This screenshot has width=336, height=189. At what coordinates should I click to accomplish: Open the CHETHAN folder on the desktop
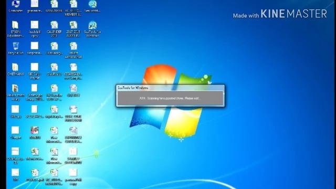point(15,69)
